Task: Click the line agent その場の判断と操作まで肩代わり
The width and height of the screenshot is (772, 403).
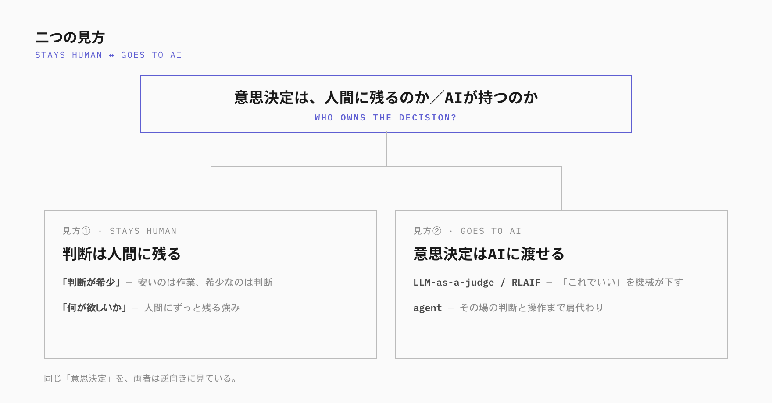Action: click(508, 308)
